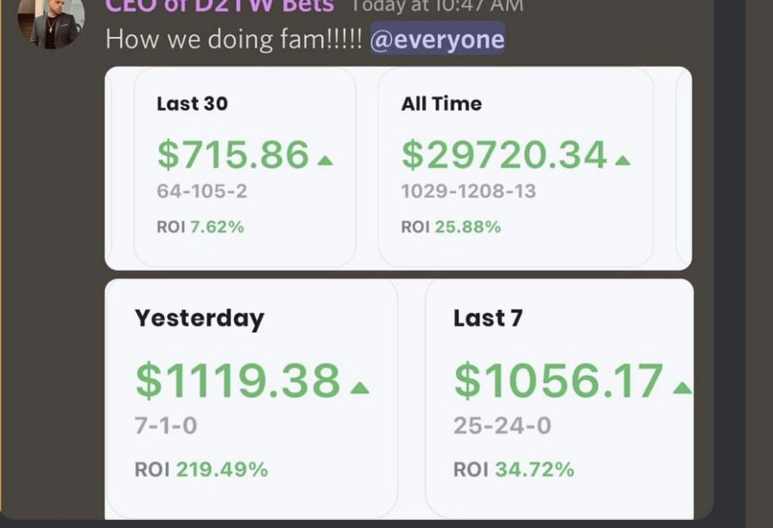This screenshot has height=528, width=773.
Task: Click the Last 7 card heading
Action: coord(488,318)
